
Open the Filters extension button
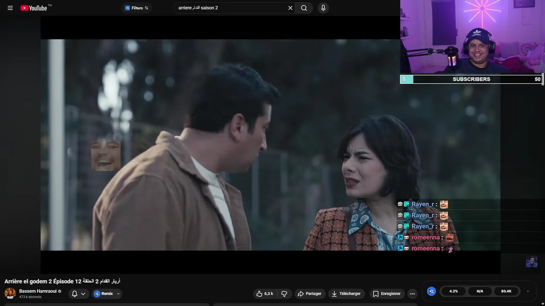[137, 8]
